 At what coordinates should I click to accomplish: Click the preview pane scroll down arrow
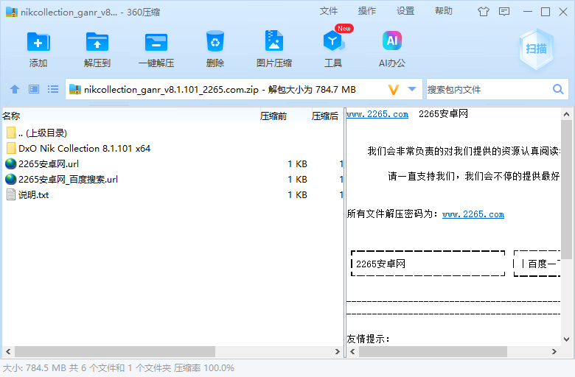pos(567,339)
